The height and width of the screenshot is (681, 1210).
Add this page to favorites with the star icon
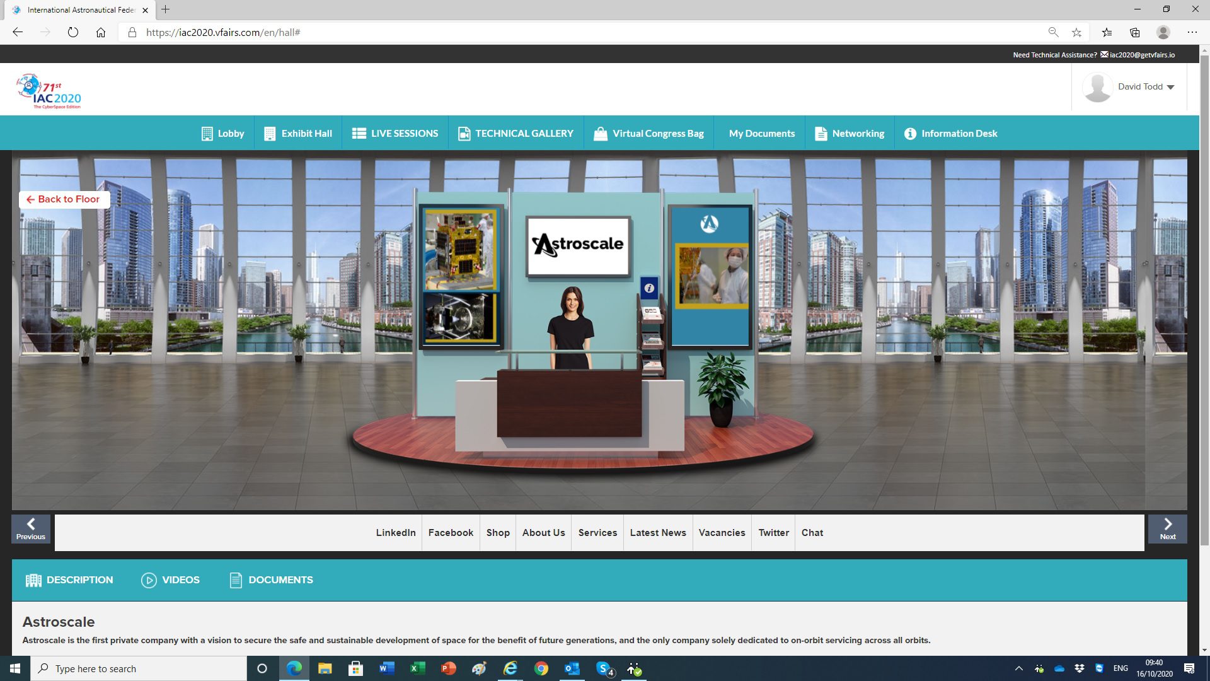click(1076, 32)
